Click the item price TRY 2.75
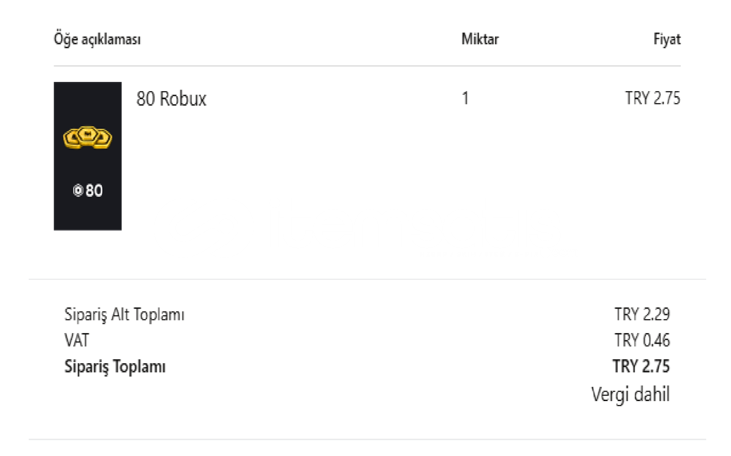731x456 pixels. pos(653,98)
